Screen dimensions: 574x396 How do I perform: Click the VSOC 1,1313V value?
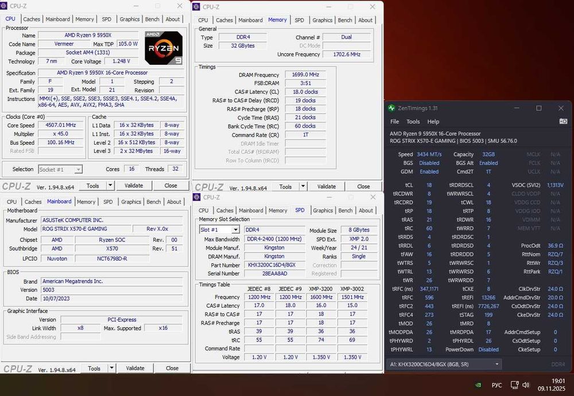pos(555,185)
